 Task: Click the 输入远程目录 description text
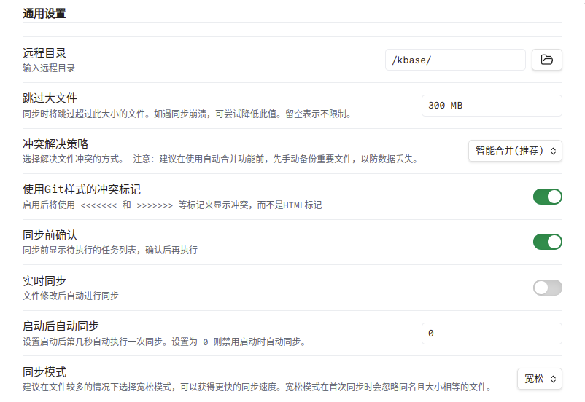[49, 68]
